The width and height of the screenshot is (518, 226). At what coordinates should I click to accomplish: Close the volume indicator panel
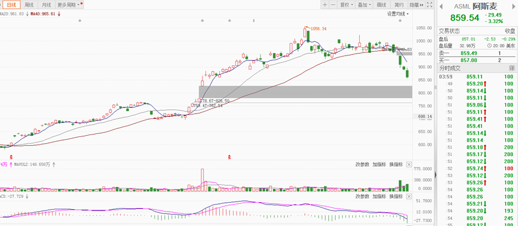click(x=409, y=164)
